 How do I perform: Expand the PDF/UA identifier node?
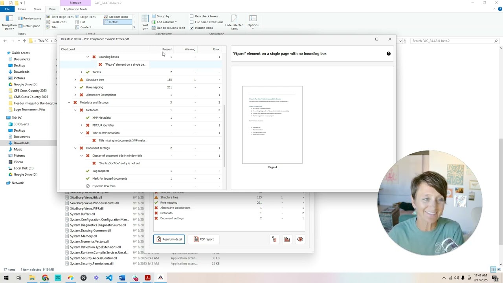coord(81,125)
